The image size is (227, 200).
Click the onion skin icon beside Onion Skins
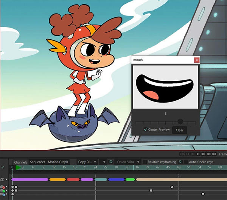tap(111, 162)
